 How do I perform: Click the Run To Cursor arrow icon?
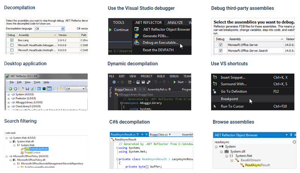214,106
